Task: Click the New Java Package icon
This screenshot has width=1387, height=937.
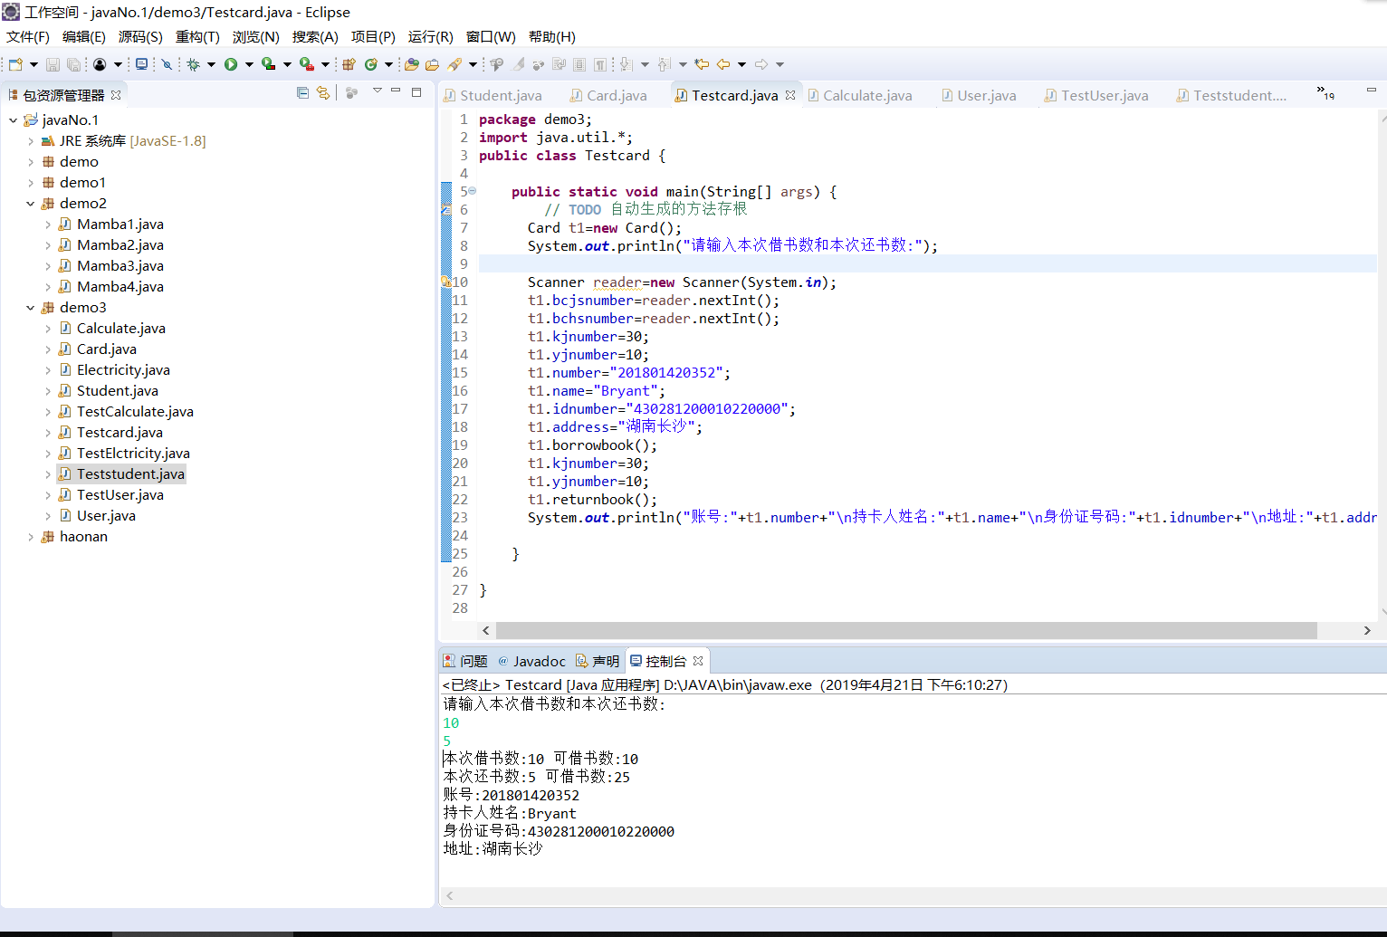Action: (349, 64)
